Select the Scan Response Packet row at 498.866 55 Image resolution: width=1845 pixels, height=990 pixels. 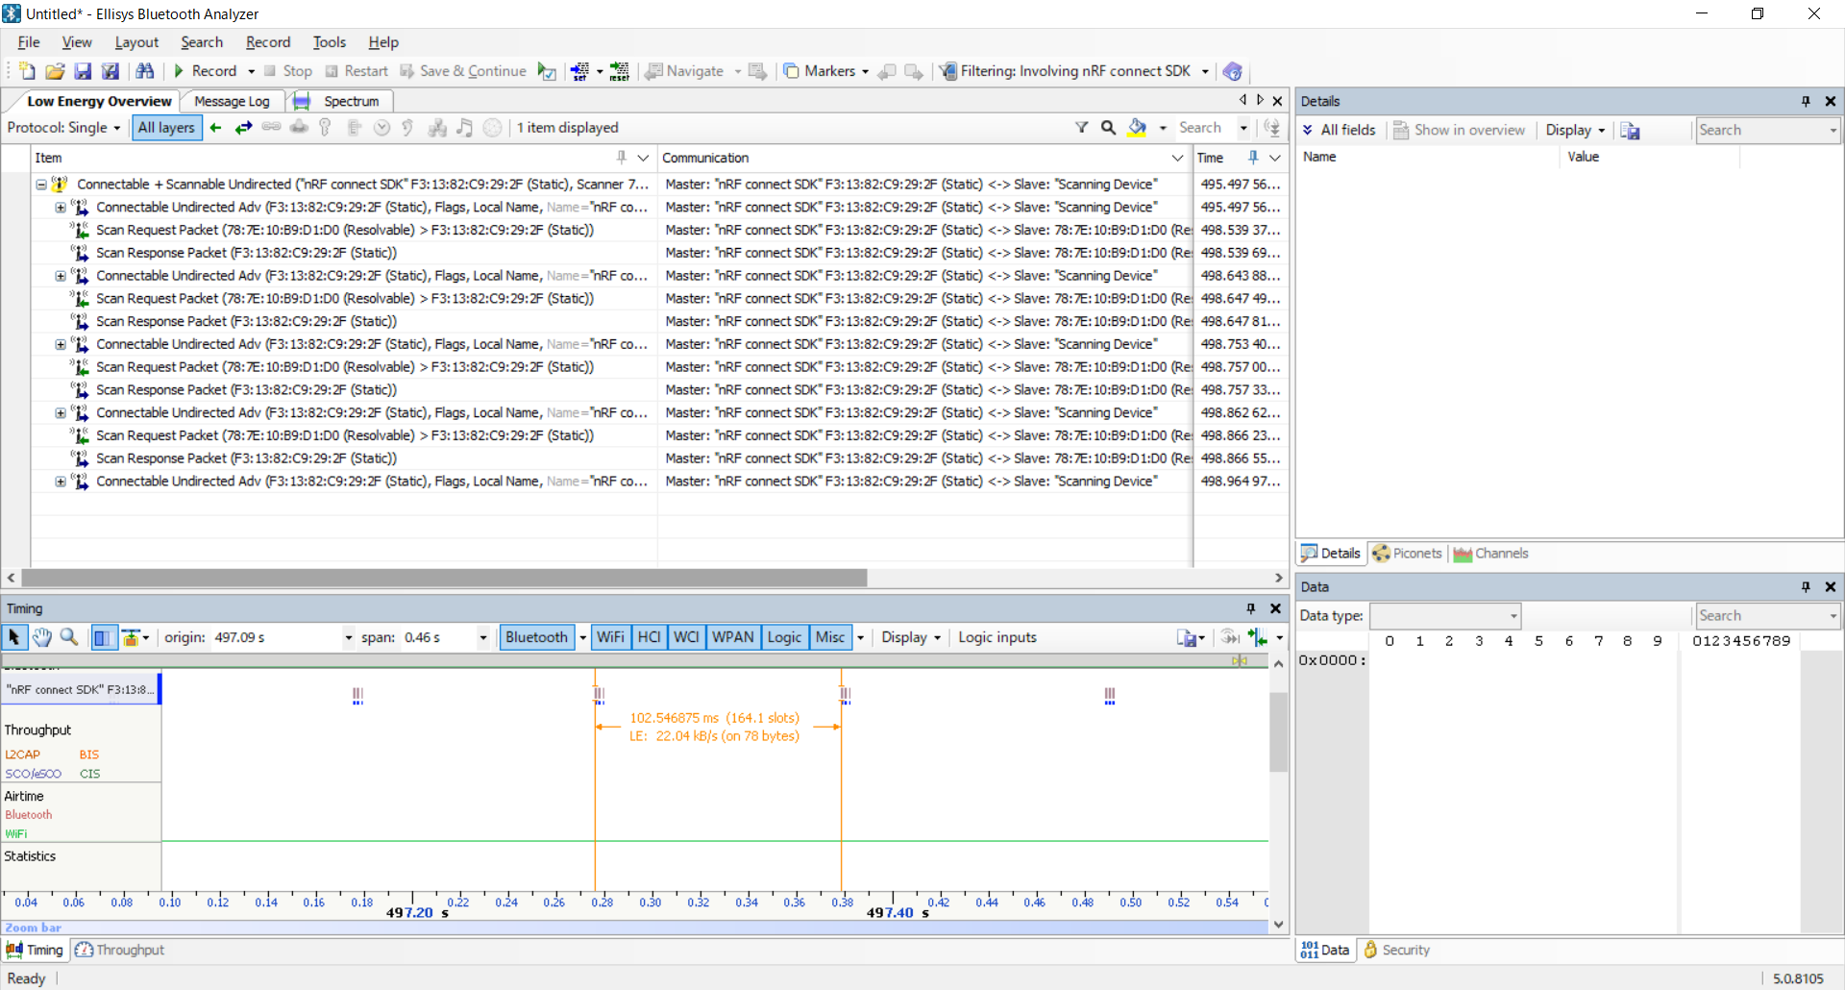(659, 458)
